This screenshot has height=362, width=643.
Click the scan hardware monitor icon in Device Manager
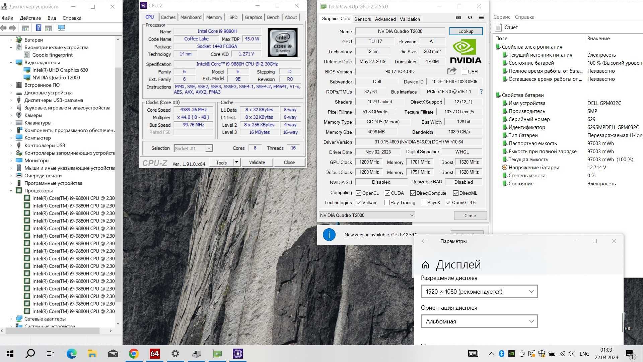61,28
